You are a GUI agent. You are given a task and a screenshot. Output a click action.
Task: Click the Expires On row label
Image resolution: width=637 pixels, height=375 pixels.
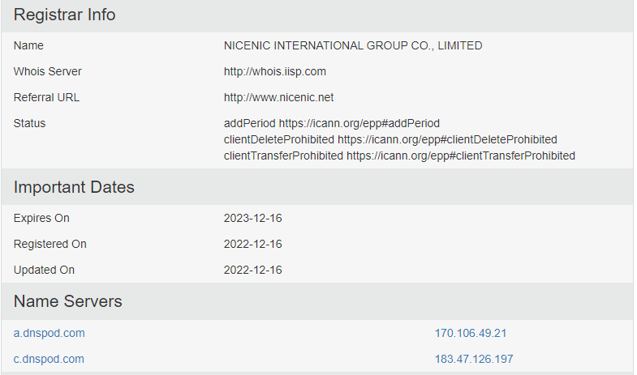(41, 218)
